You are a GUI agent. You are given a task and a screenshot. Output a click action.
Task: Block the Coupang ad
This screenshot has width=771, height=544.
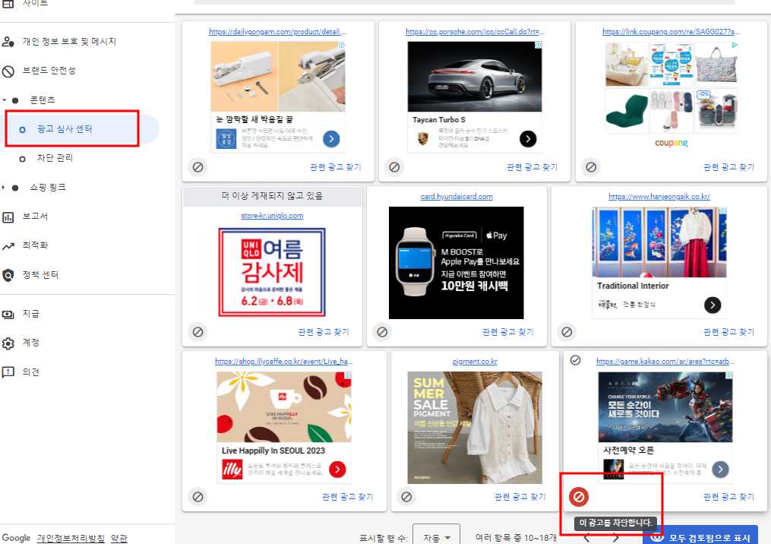(x=591, y=167)
